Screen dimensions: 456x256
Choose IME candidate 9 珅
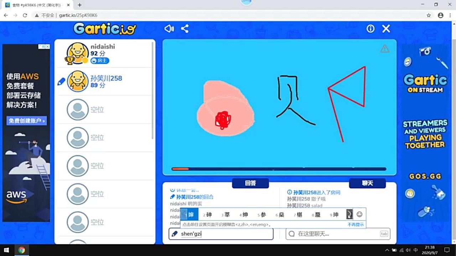point(334,214)
